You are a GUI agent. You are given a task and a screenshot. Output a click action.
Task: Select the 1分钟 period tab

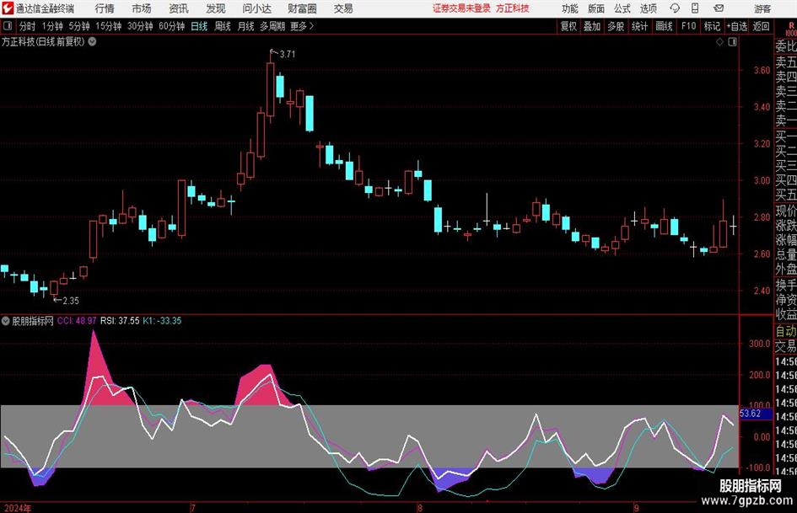coord(52,26)
